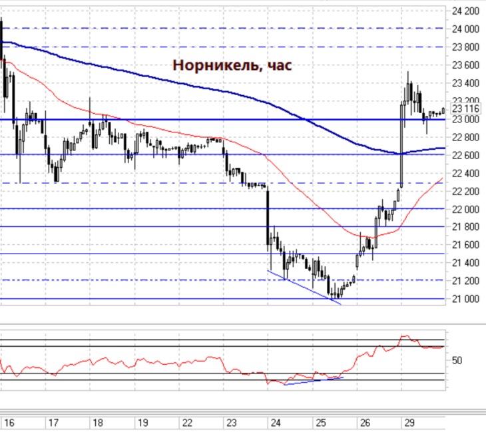Click the 21 400 price axis label

(465, 263)
